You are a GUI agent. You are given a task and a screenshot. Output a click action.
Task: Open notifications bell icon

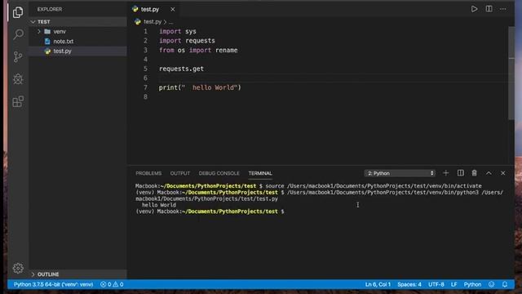point(505,284)
